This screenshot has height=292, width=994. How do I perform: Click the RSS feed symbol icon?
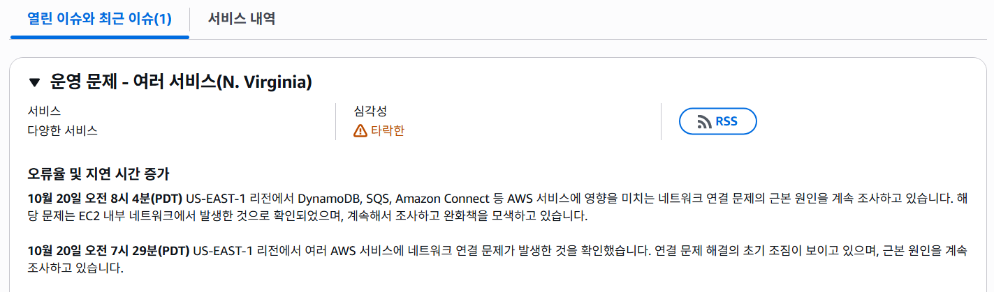tap(704, 122)
